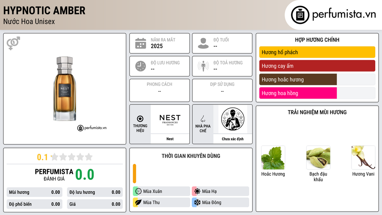The image size is (382, 215).
Task: Click the small watermark logo under the bottle
Action: pos(92,128)
